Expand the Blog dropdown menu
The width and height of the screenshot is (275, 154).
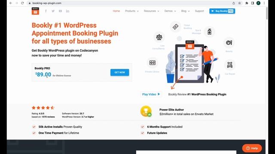[185, 11]
